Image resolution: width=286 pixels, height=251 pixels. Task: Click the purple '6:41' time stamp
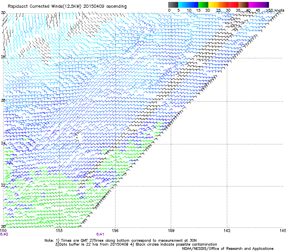point(100,234)
